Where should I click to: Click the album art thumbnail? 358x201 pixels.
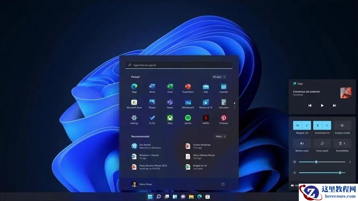tap(346, 93)
